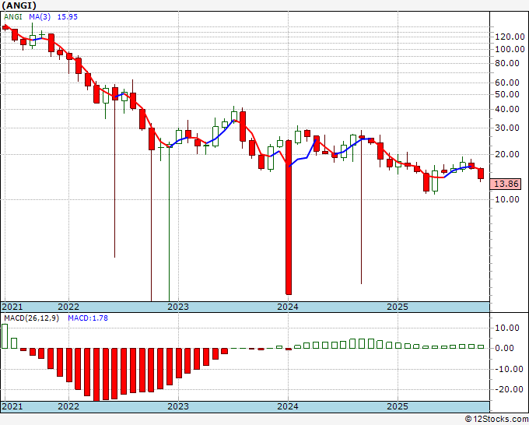Select the ANGI legend label
This screenshot has height=425, width=529.
[x=12, y=17]
